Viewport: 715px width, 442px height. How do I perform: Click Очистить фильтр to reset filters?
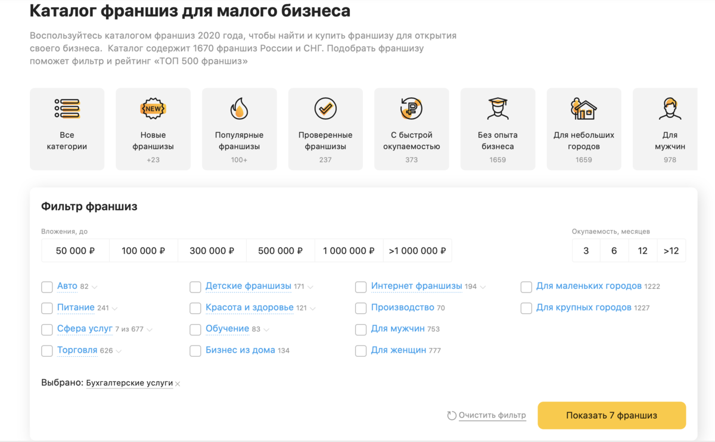click(492, 415)
